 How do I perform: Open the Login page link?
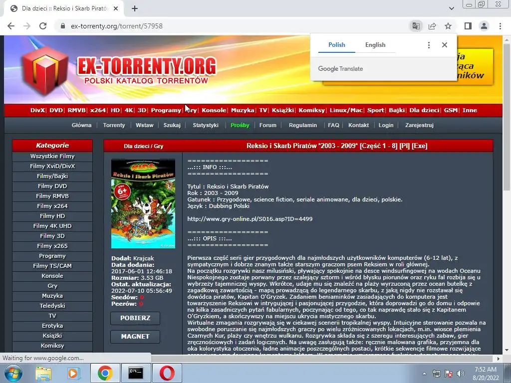[386, 125]
